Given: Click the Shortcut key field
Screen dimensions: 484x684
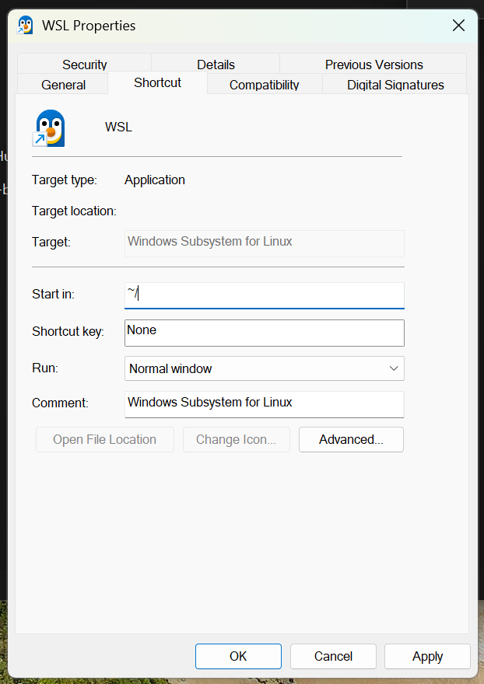Looking at the screenshot, I should [x=264, y=332].
